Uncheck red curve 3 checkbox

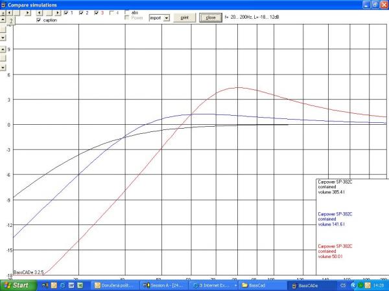tap(97, 13)
